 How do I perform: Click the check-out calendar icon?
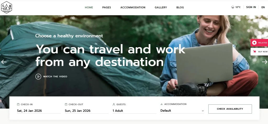(x=66, y=104)
